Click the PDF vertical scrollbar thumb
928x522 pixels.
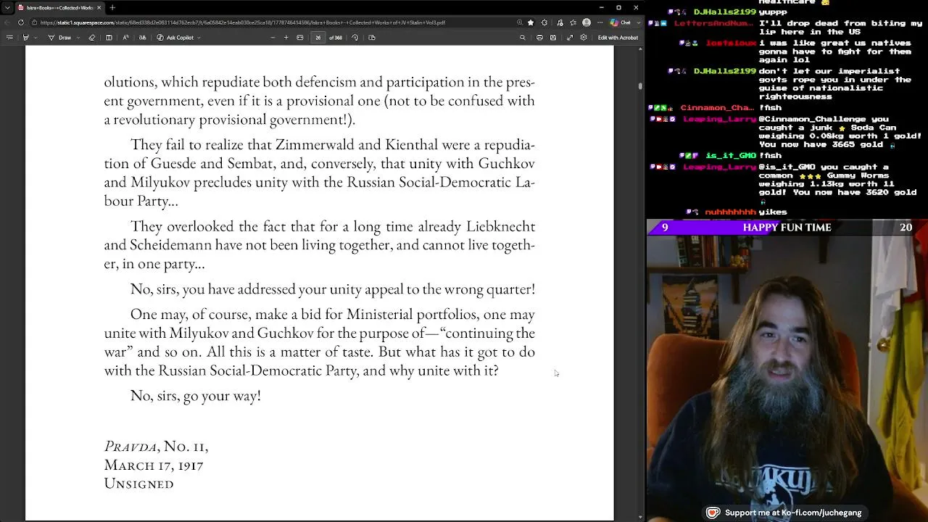pos(640,86)
